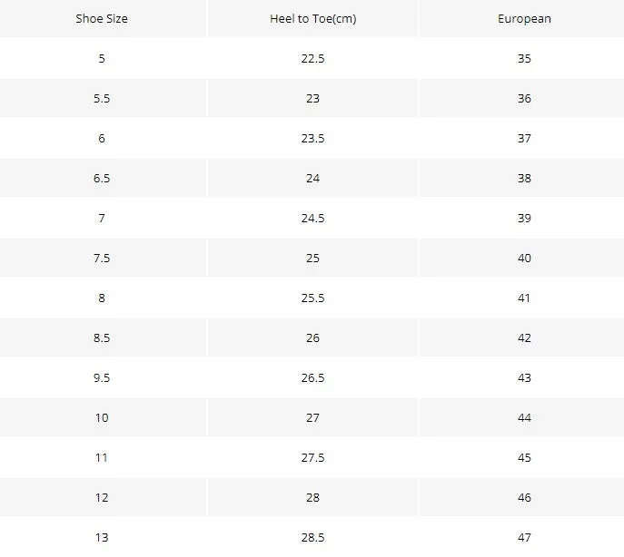Viewport: 624px width, 557px height.
Task: Select European size 45
Action: pos(524,457)
